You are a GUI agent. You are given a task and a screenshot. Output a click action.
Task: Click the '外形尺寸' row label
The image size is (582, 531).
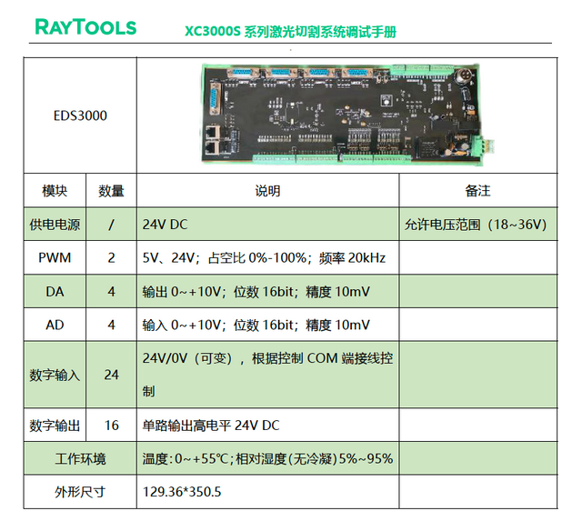80,493
